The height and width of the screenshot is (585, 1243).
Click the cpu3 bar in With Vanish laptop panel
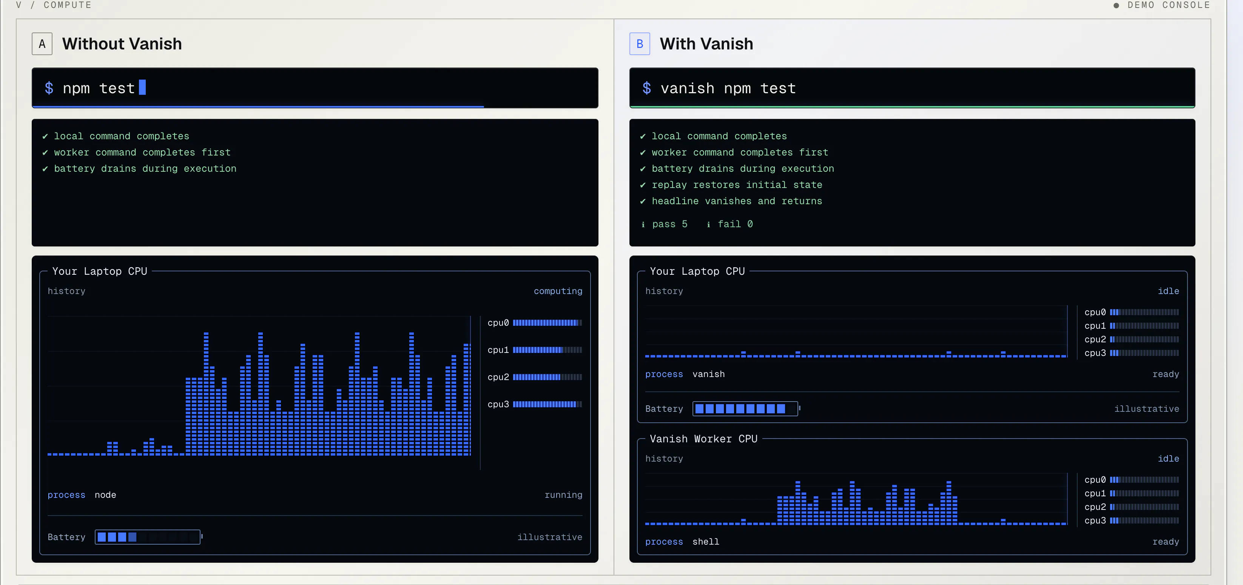point(1144,353)
